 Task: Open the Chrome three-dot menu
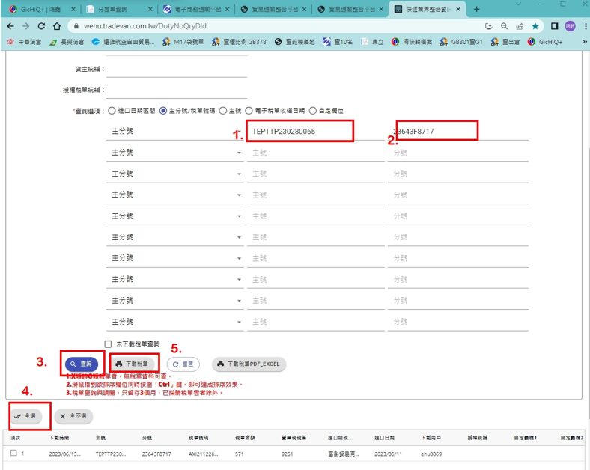tap(584, 25)
